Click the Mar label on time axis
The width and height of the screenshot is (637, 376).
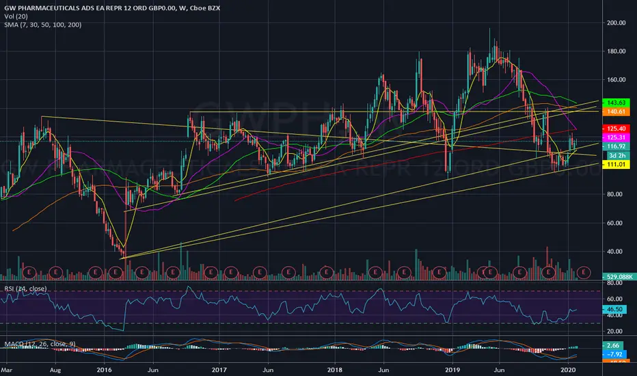(7, 370)
